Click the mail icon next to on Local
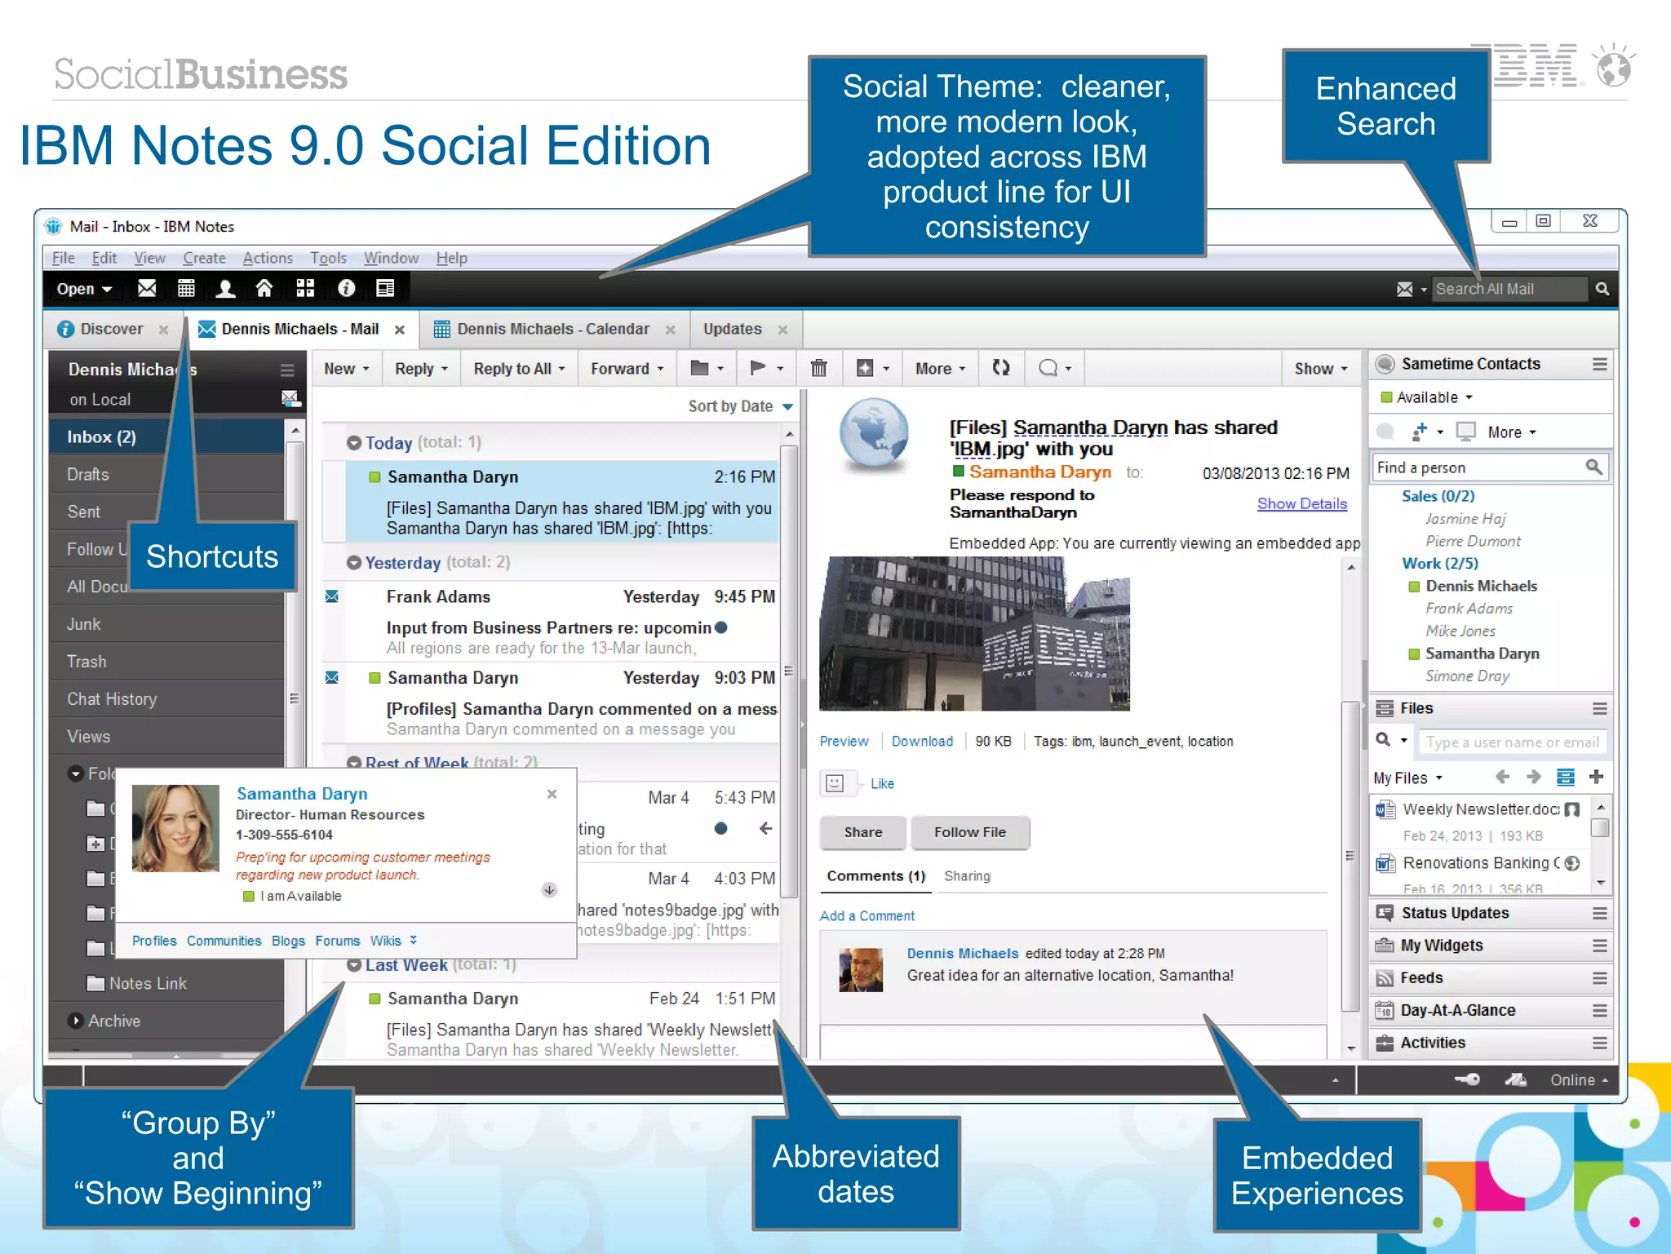The width and height of the screenshot is (1671, 1254). point(290,398)
